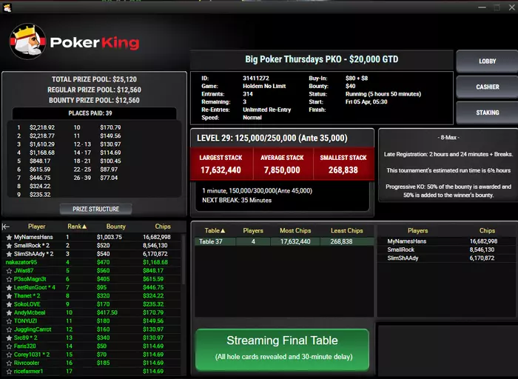Click the tournament title Big Poker Thursdays PKO
Image resolution: width=518 pixels, height=379 pixels.
pyautogui.click(x=321, y=59)
